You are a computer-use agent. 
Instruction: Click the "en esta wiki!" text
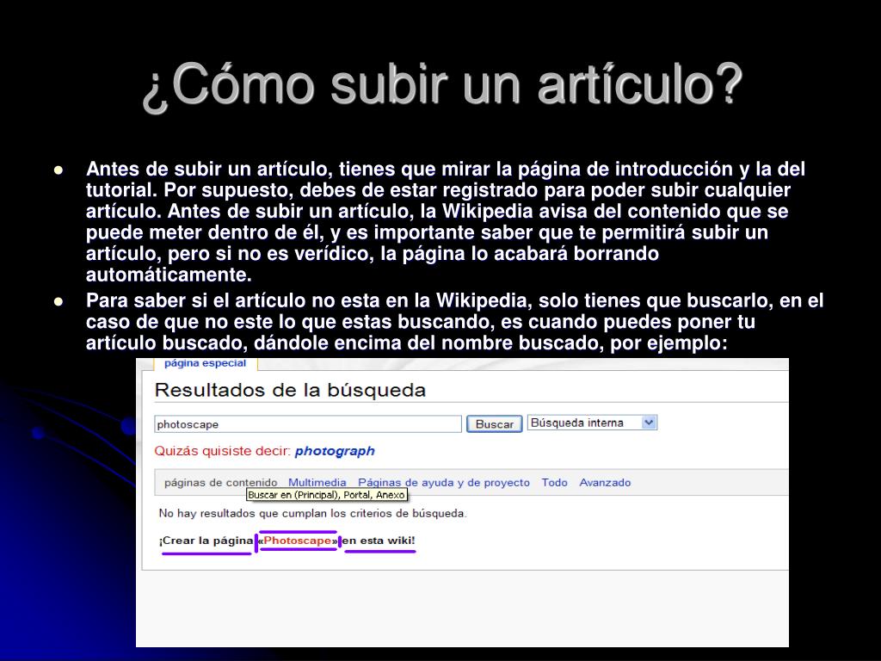[379, 541]
